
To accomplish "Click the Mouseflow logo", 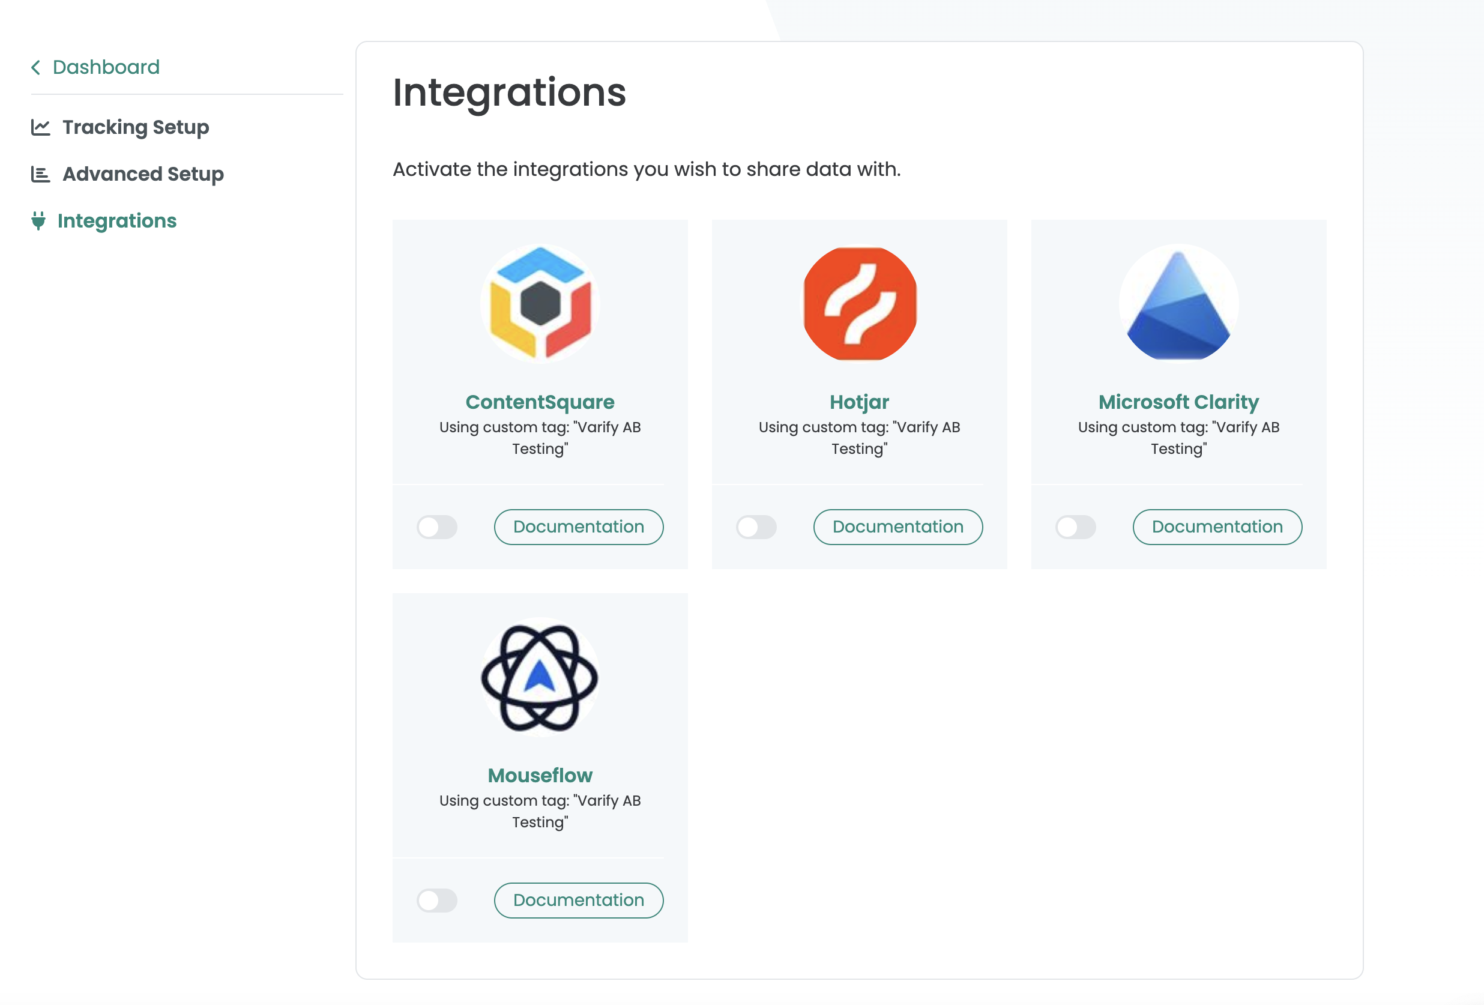I will [540, 677].
